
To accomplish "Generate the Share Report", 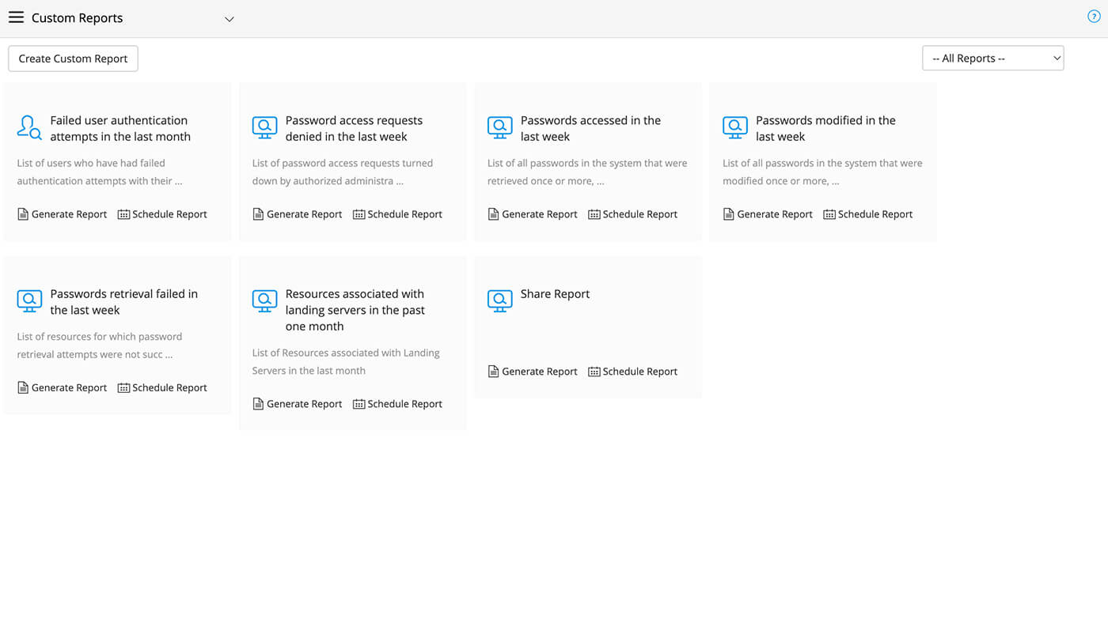I will [533, 372].
